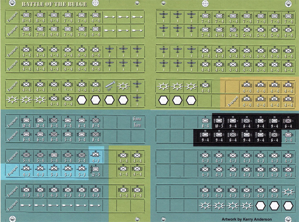Select the 99/361 infantry 4-4 counter
299x222 pixels.
pyautogui.click(x=205, y=87)
